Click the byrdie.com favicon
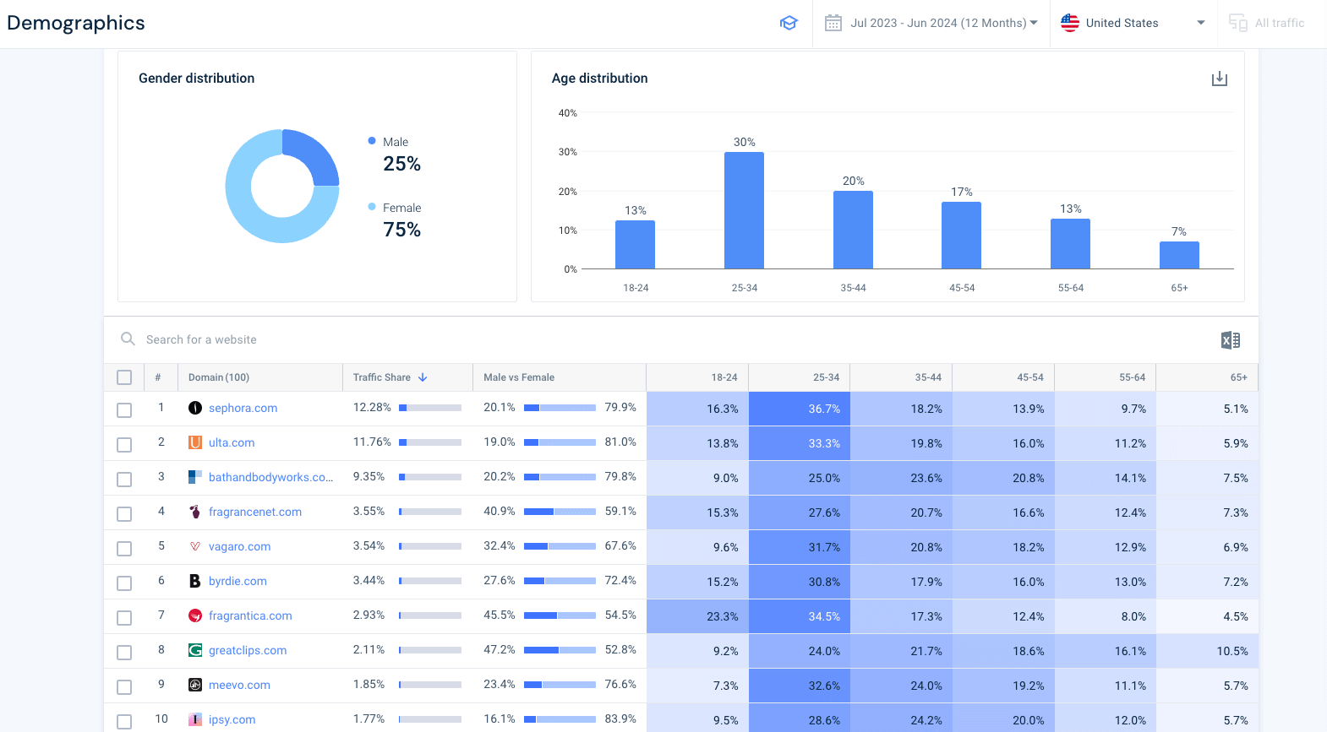Viewport: 1327px width, 732px height. (195, 581)
